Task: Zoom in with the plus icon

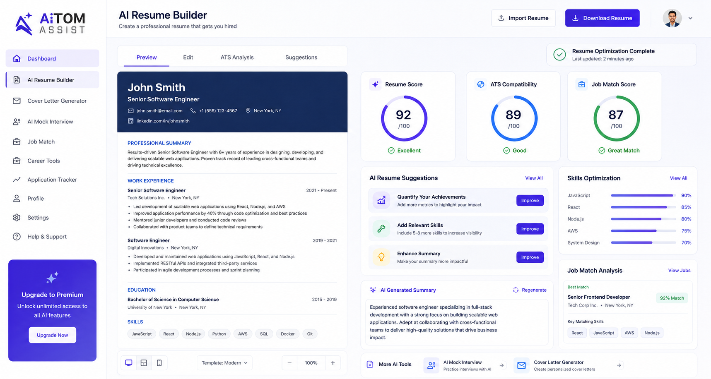Action: pos(333,363)
